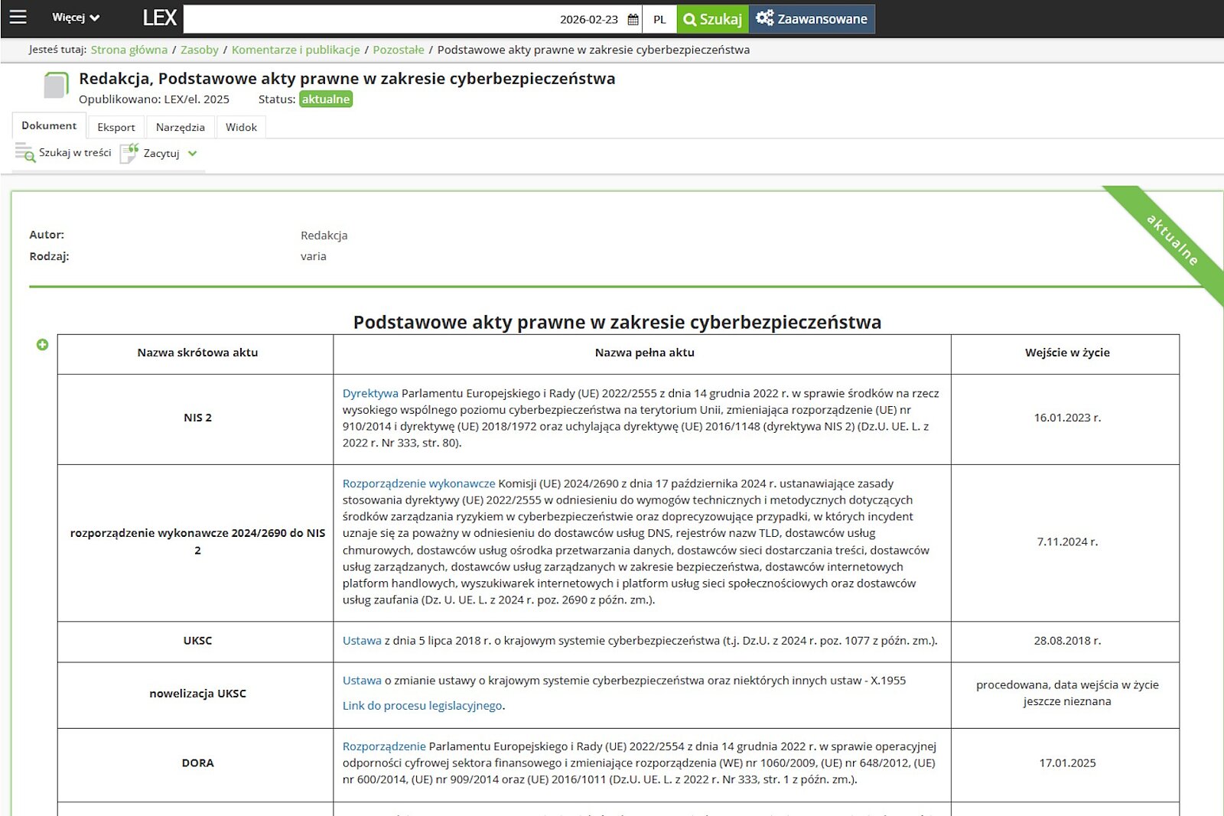1224x816 pixels.
Task: Click the document icon next to title
Action: 56,85
